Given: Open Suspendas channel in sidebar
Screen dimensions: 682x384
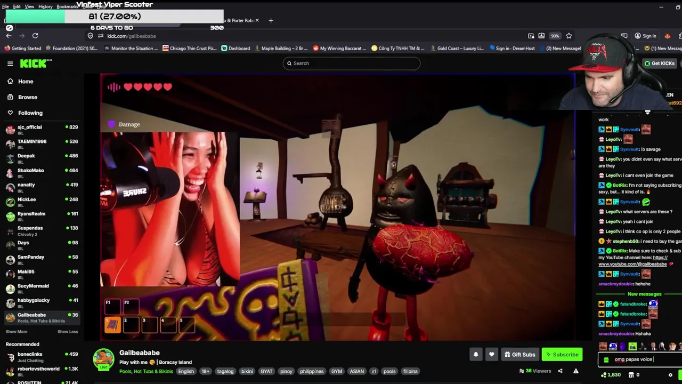Looking at the screenshot, I should click(x=42, y=230).
